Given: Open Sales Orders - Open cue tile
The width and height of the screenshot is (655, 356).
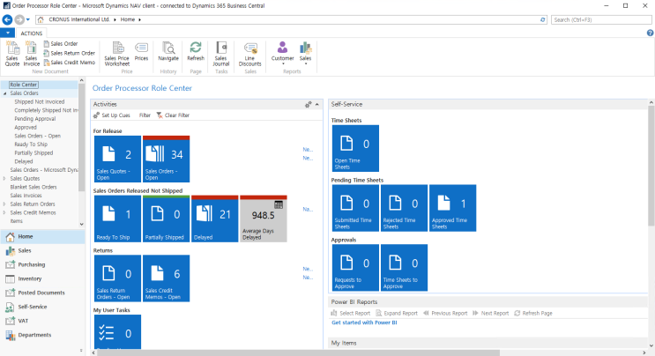Looking at the screenshot, I should pos(167,159).
